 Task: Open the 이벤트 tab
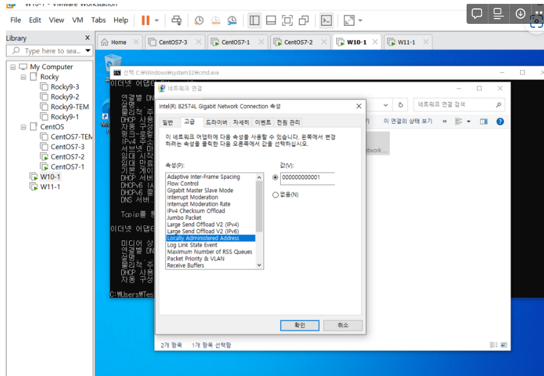pos(263,123)
